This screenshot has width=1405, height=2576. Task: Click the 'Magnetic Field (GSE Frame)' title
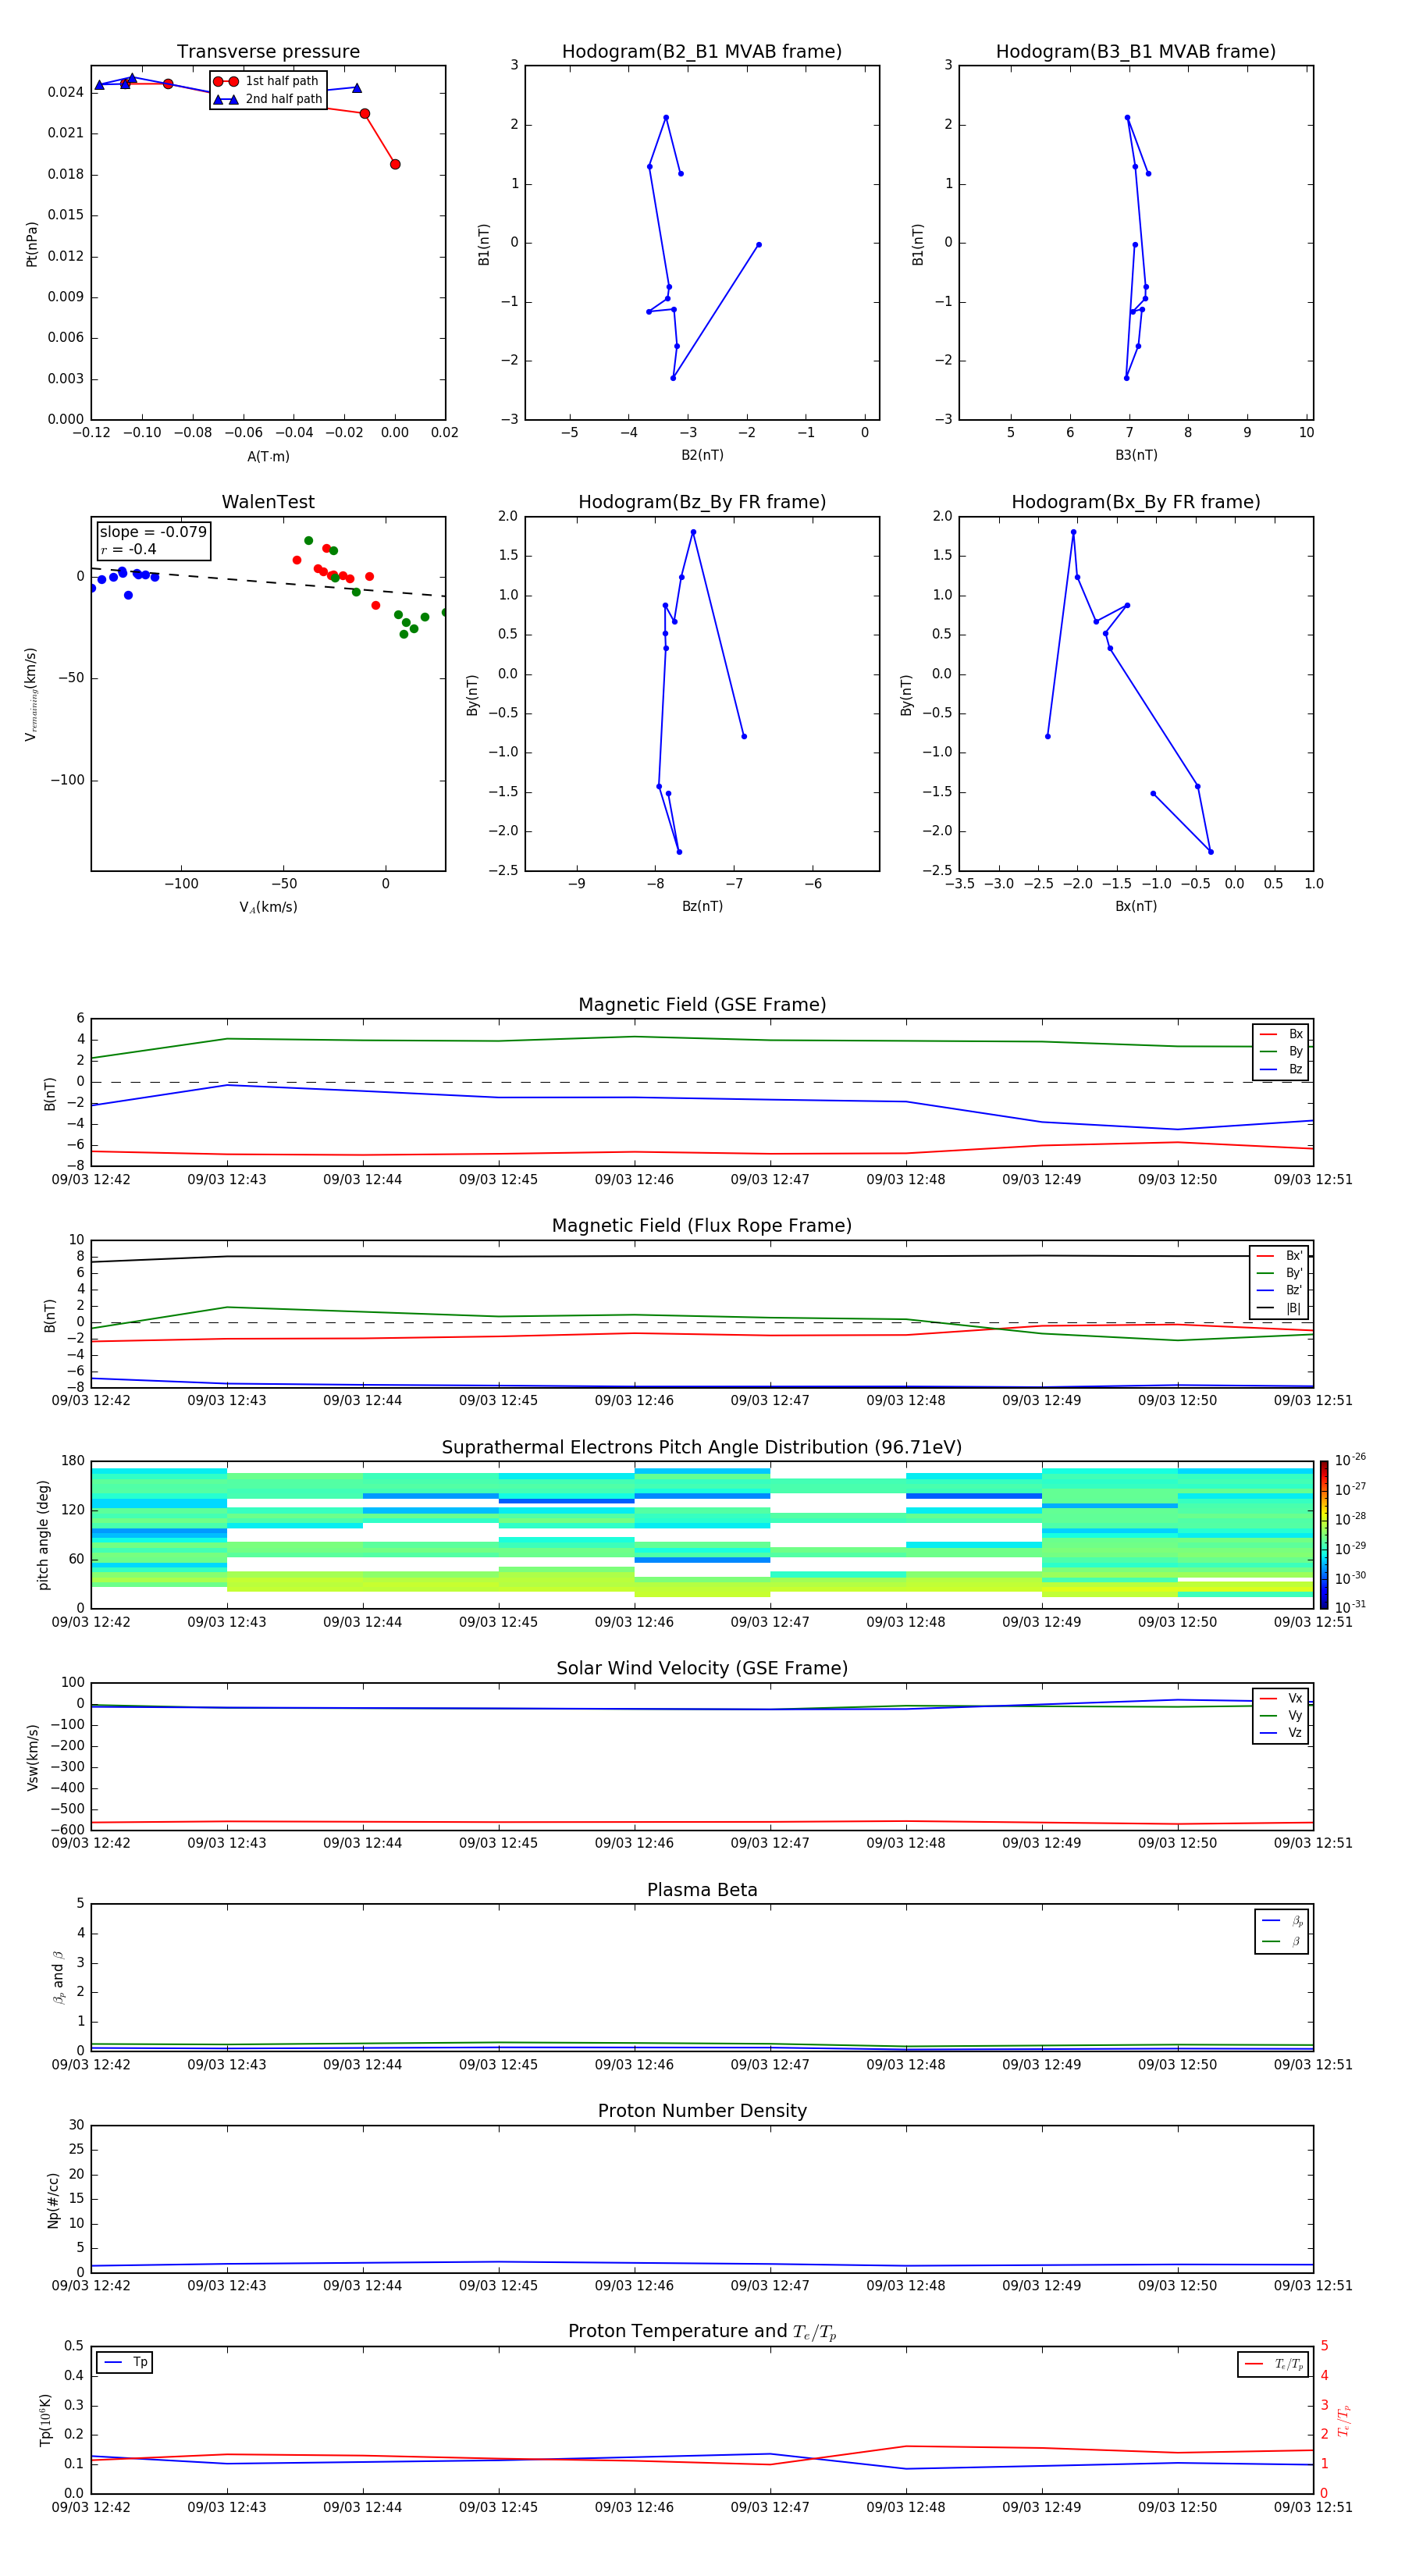702,1005
